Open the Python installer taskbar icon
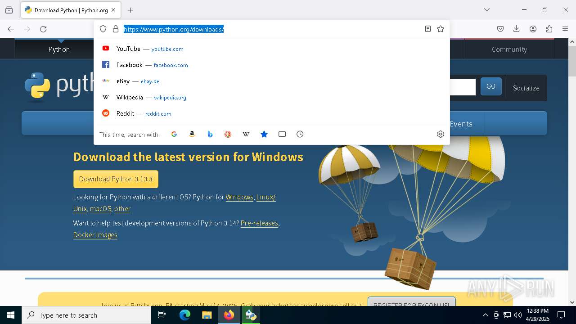This screenshot has width=576, height=324. click(x=251, y=315)
